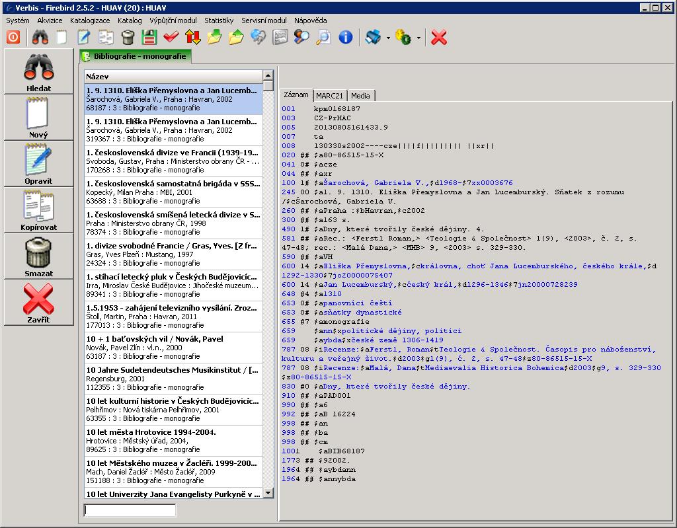Select record 10 Jahre Sudetendeutsches Musikinstitut

[x=173, y=379]
